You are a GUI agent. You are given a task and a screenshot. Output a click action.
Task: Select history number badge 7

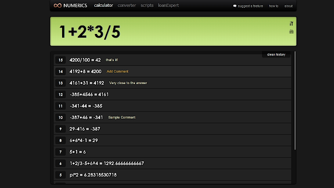tap(61, 152)
